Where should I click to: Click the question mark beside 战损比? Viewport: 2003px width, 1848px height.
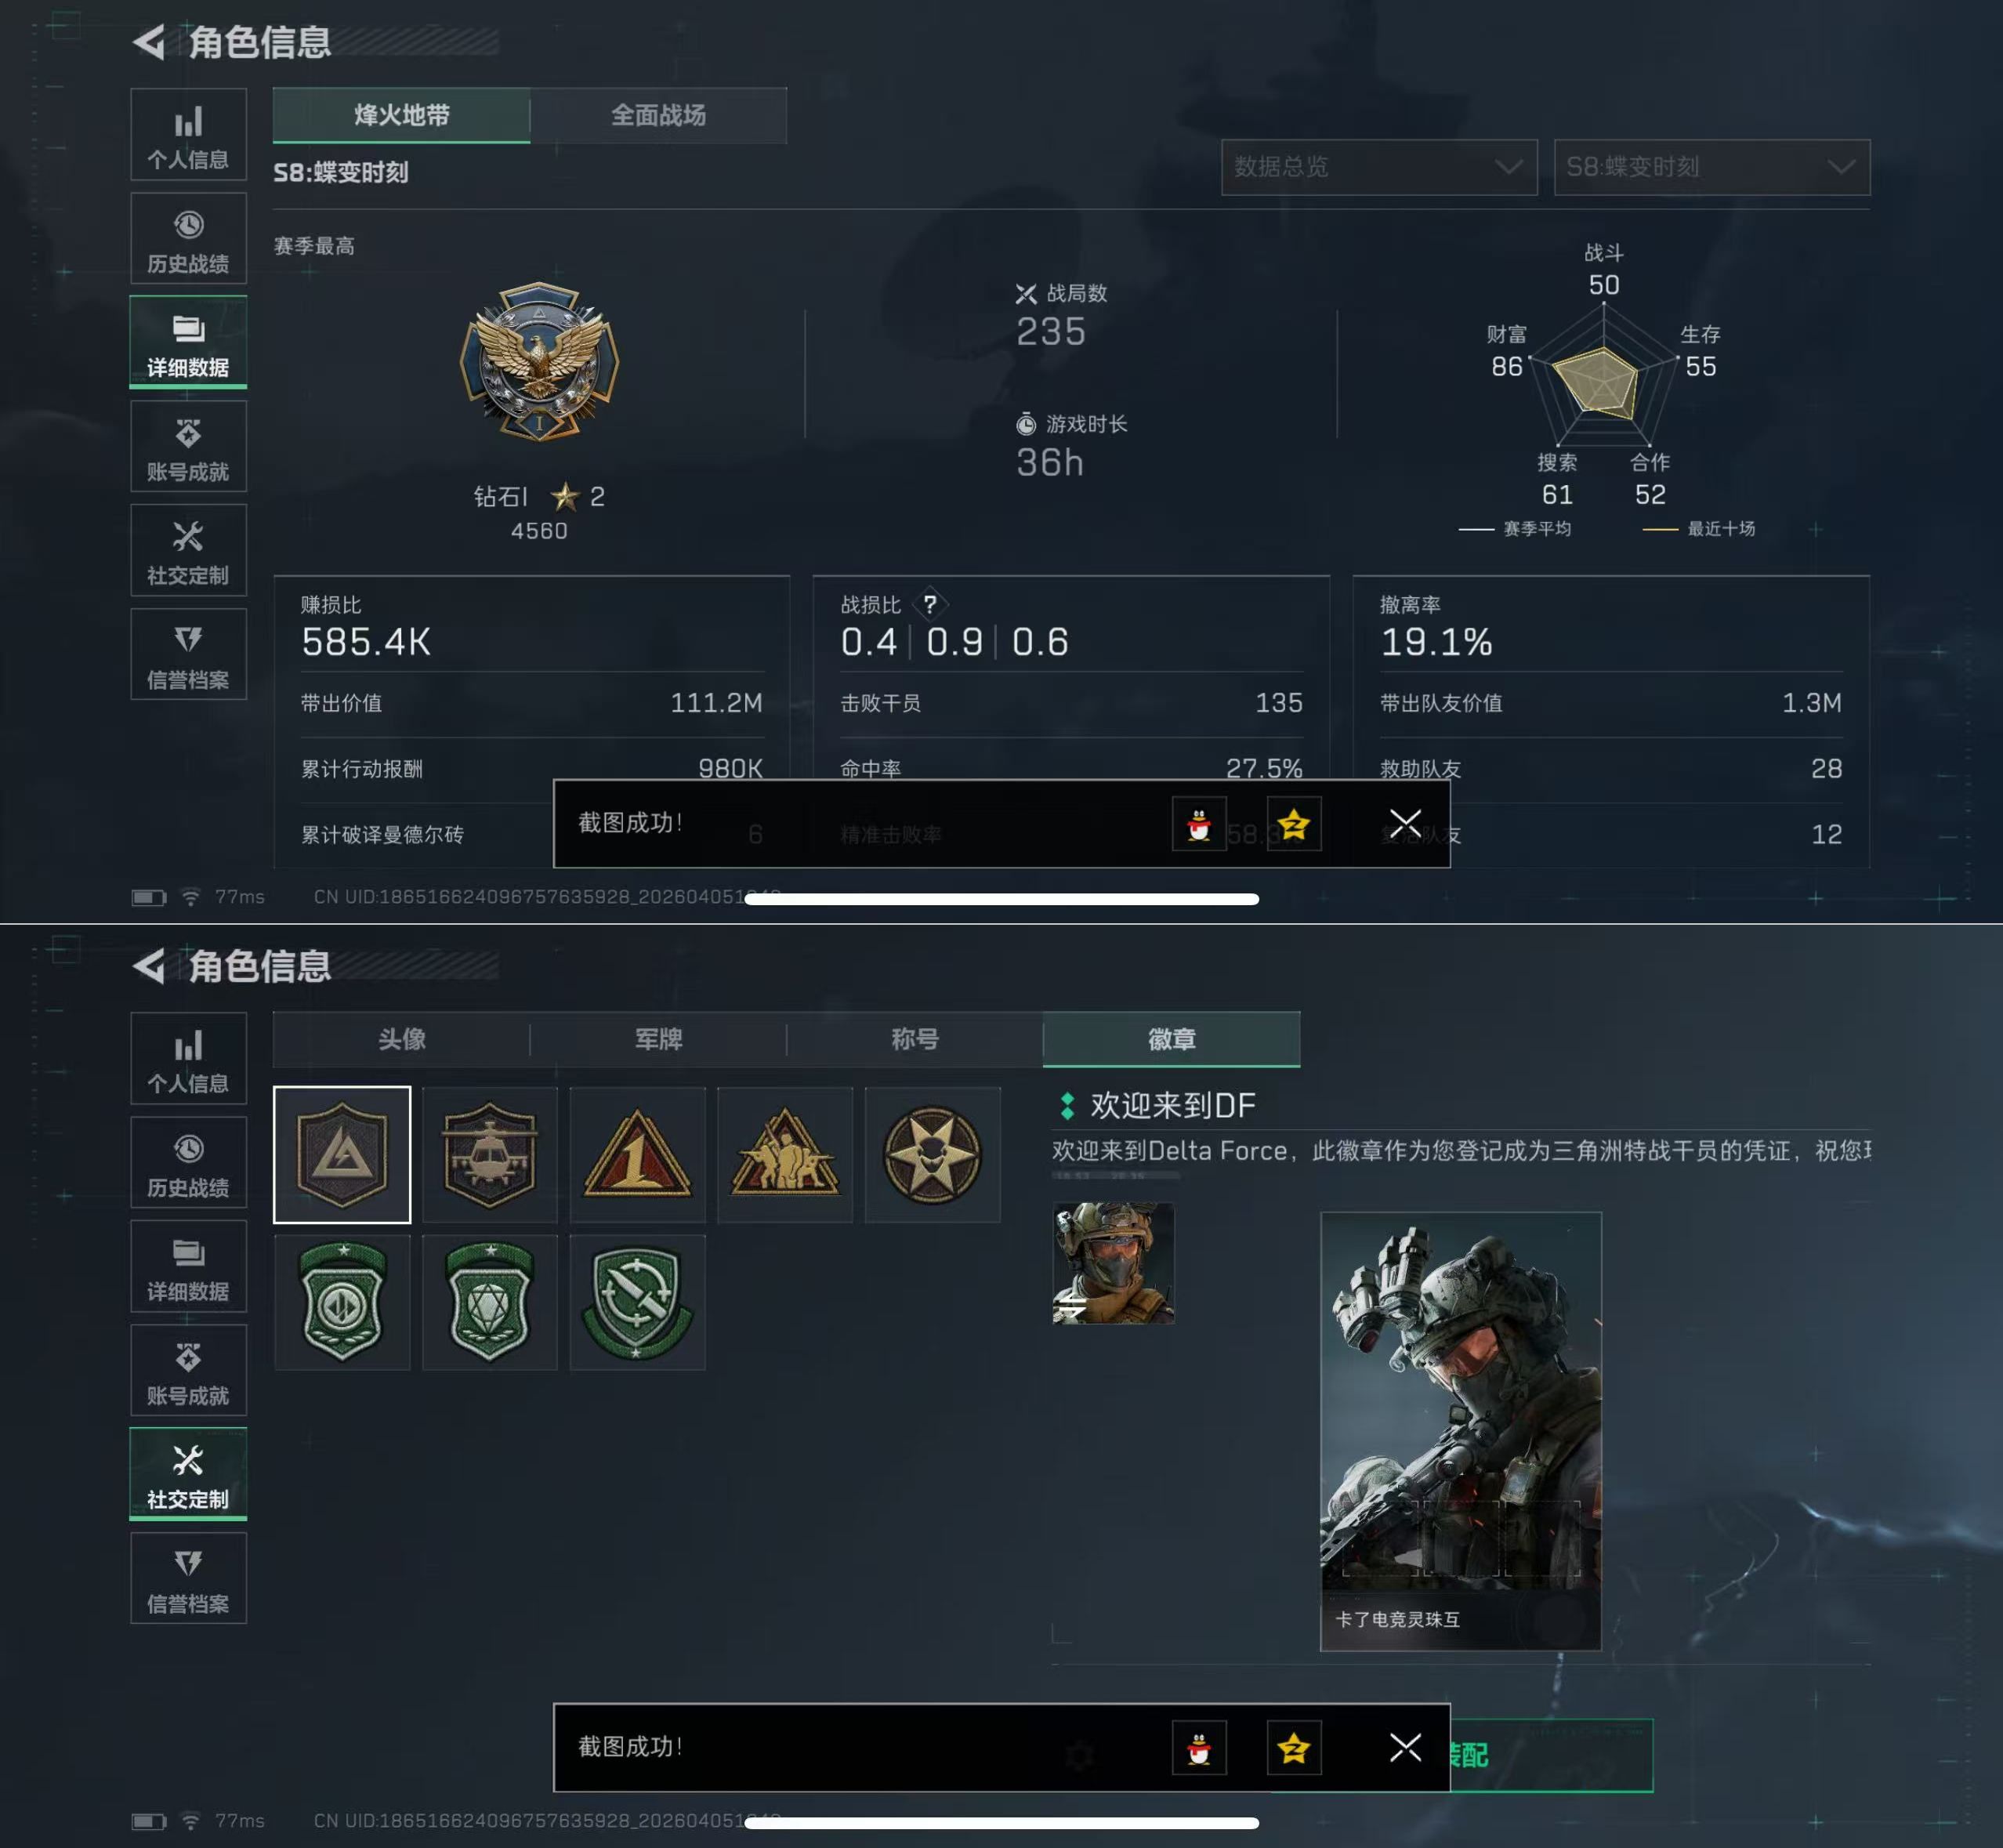pyautogui.click(x=930, y=604)
